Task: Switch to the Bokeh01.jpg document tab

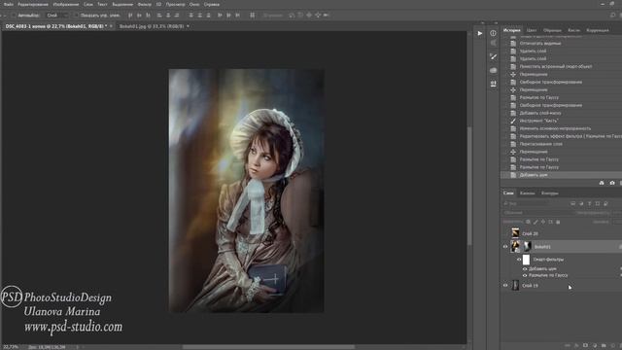Action: pyautogui.click(x=152, y=26)
